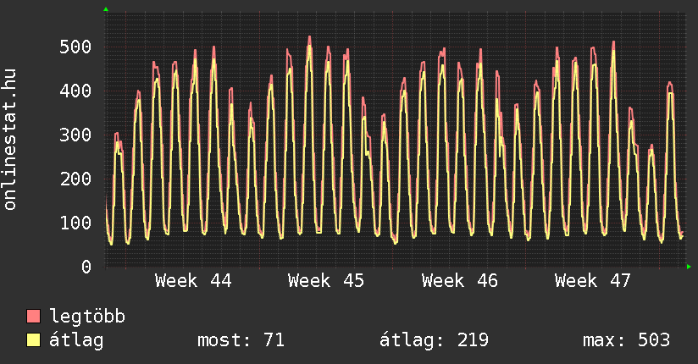Select the Week 47 axis label
Screen dimensions: 698x364
tap(593, 281)
